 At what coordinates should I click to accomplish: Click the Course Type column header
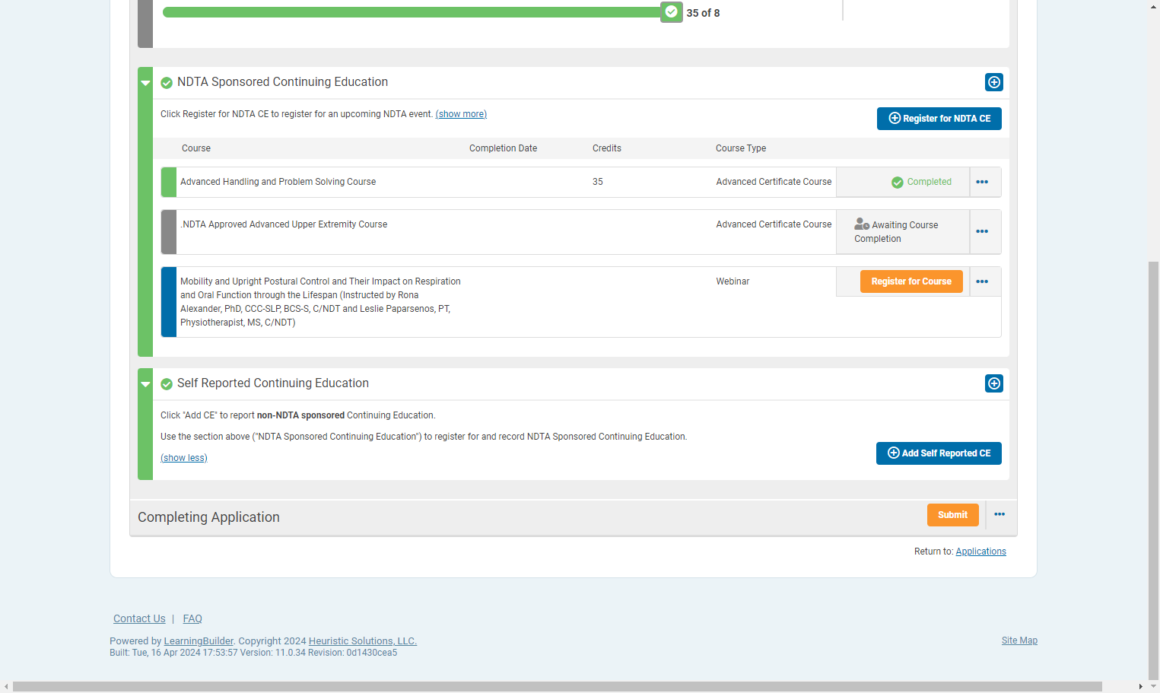pos(741,148)
